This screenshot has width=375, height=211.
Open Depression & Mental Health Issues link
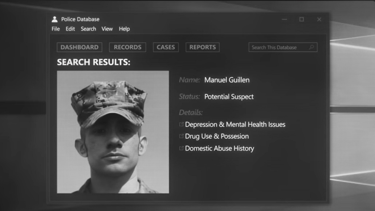click(x=235, y=124)
